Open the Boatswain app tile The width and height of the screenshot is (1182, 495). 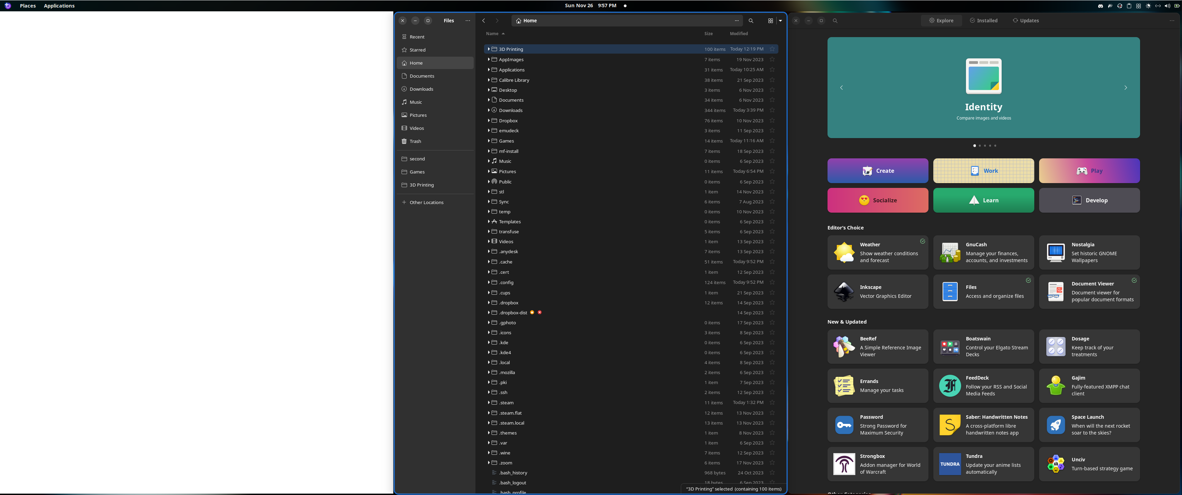pyautogui.click(x=983, y=347)
